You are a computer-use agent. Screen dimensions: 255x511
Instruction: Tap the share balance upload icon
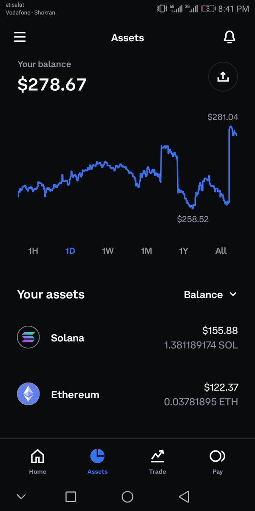(223, 77)
